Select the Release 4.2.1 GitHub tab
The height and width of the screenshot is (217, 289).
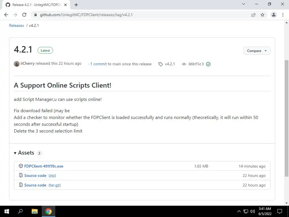[36, 5]
